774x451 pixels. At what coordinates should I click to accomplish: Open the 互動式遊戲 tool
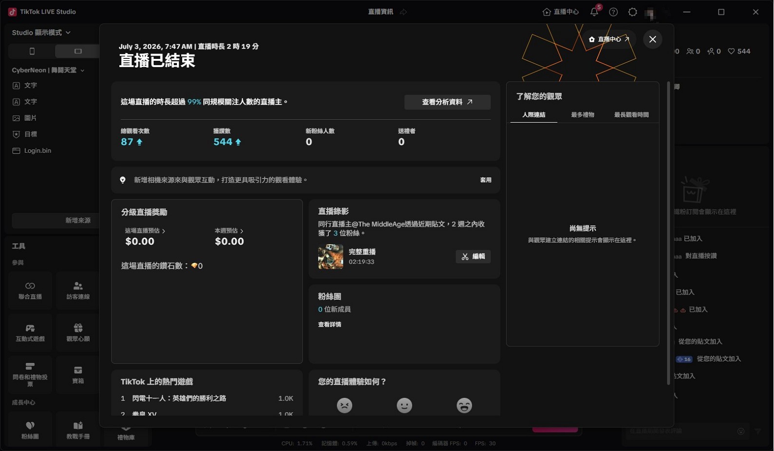pos(30,333)
